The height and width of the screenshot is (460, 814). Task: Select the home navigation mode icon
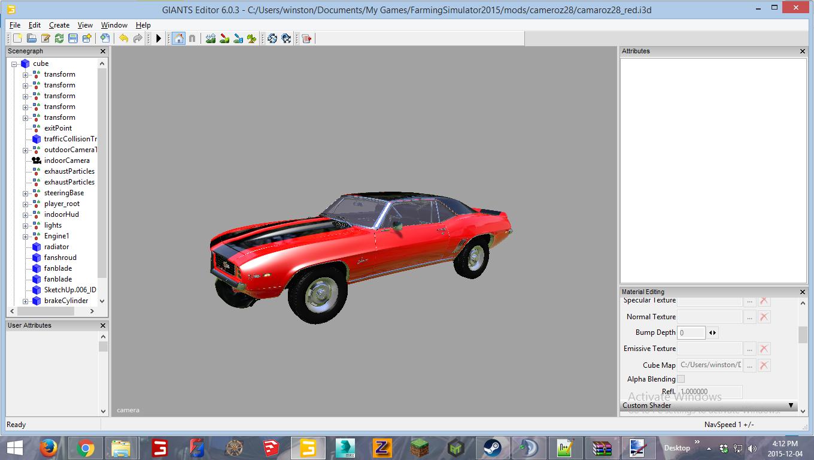click(x=178, y=38)
